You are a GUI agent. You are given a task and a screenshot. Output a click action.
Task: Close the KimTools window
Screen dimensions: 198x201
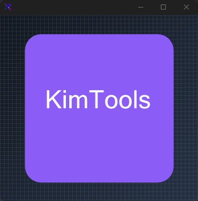[x=186, y=7]
